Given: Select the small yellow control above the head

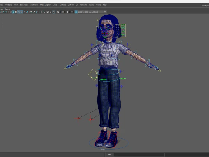Looking at the screenshot, I should pos(97,20).
